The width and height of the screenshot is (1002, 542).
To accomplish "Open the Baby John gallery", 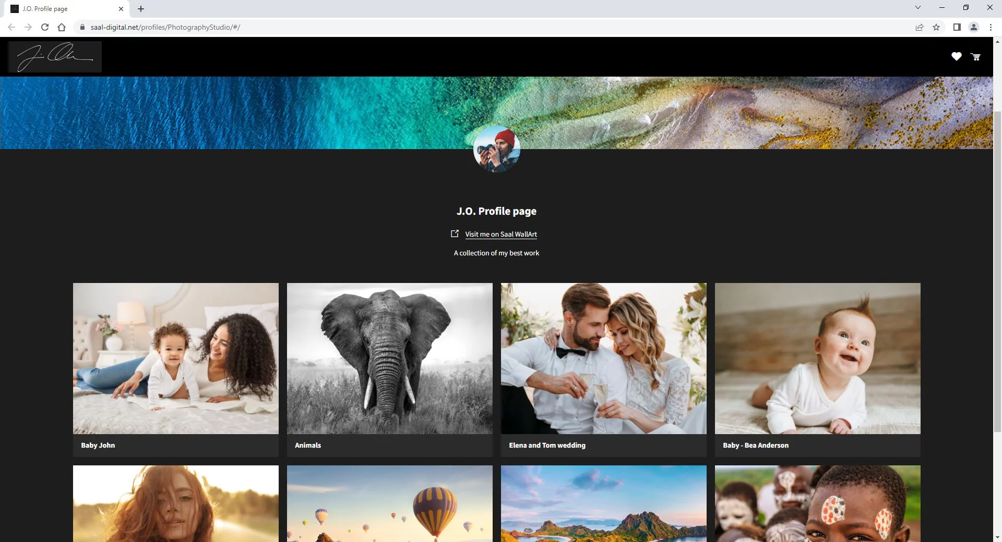I will click(175, 359).
